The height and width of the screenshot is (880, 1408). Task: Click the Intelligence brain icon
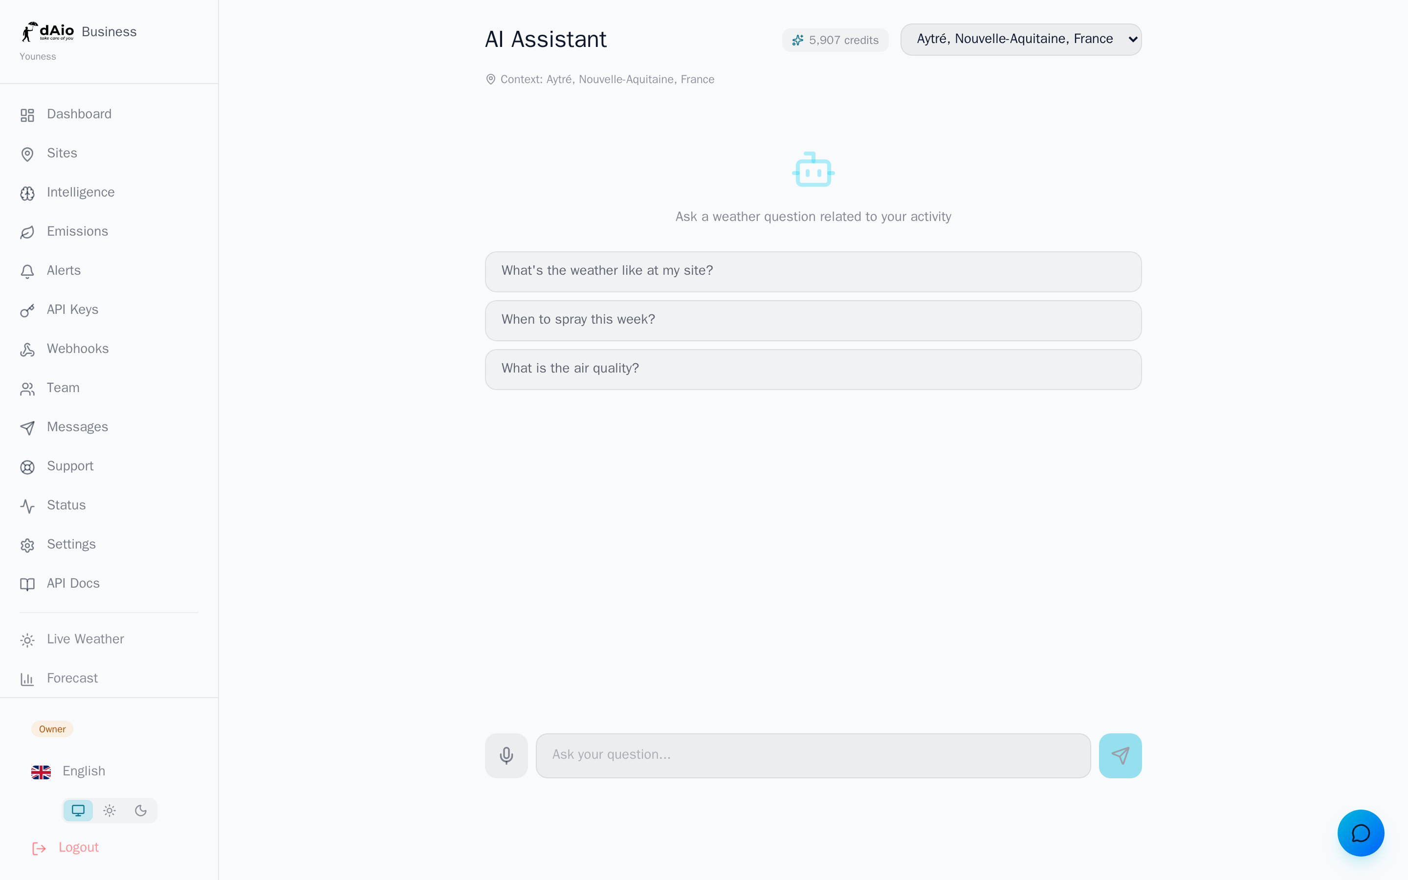pyautogui.click(x=27, y=193)
